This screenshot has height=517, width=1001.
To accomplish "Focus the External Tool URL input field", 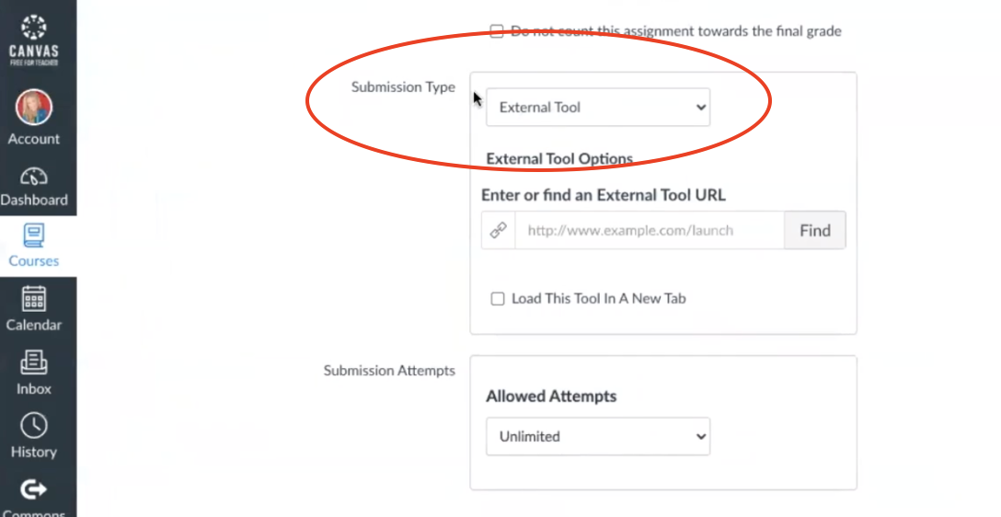I will [x=650, y=230].
